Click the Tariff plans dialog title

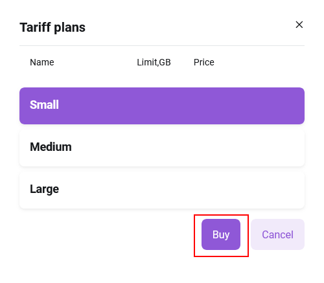(52, 27)
